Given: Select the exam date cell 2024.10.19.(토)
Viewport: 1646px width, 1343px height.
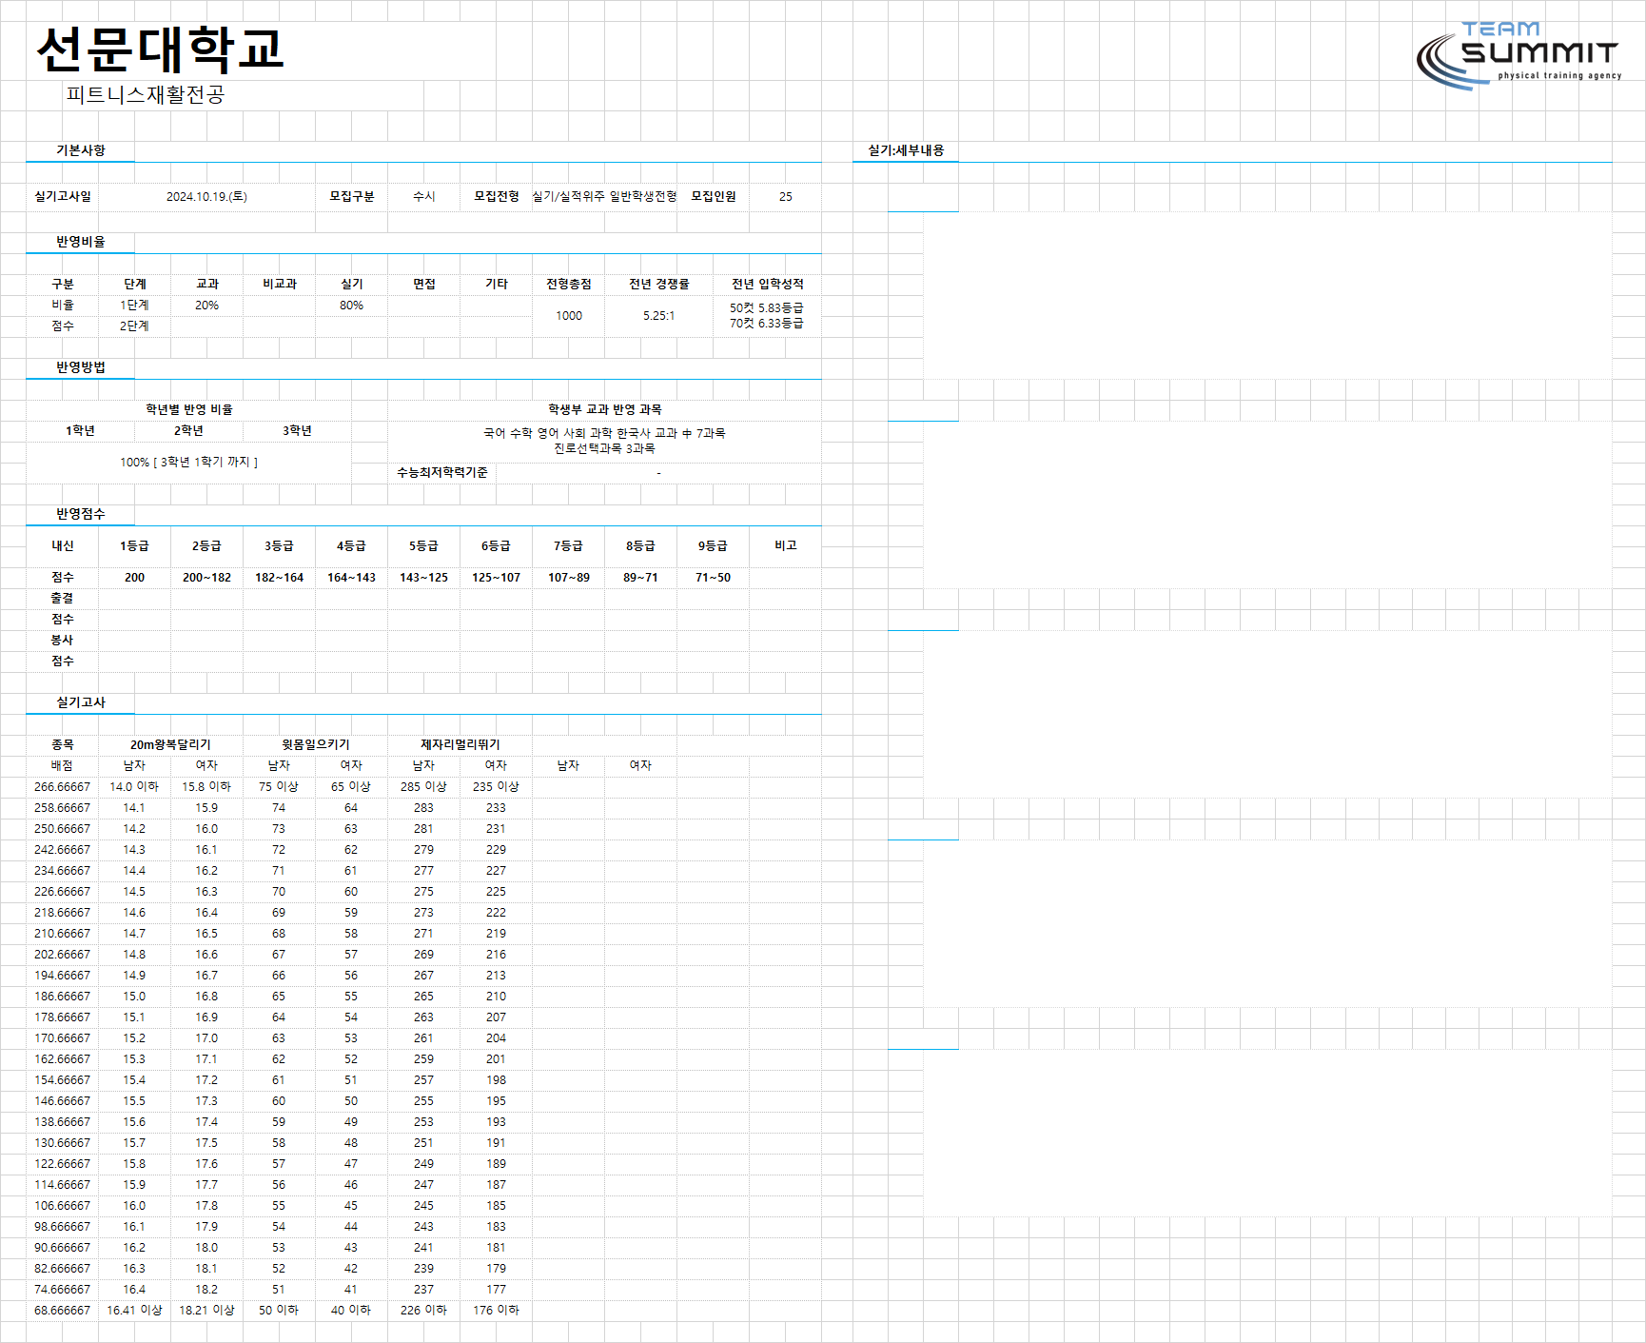Looking at the screenshot, I should pos(206,196).
